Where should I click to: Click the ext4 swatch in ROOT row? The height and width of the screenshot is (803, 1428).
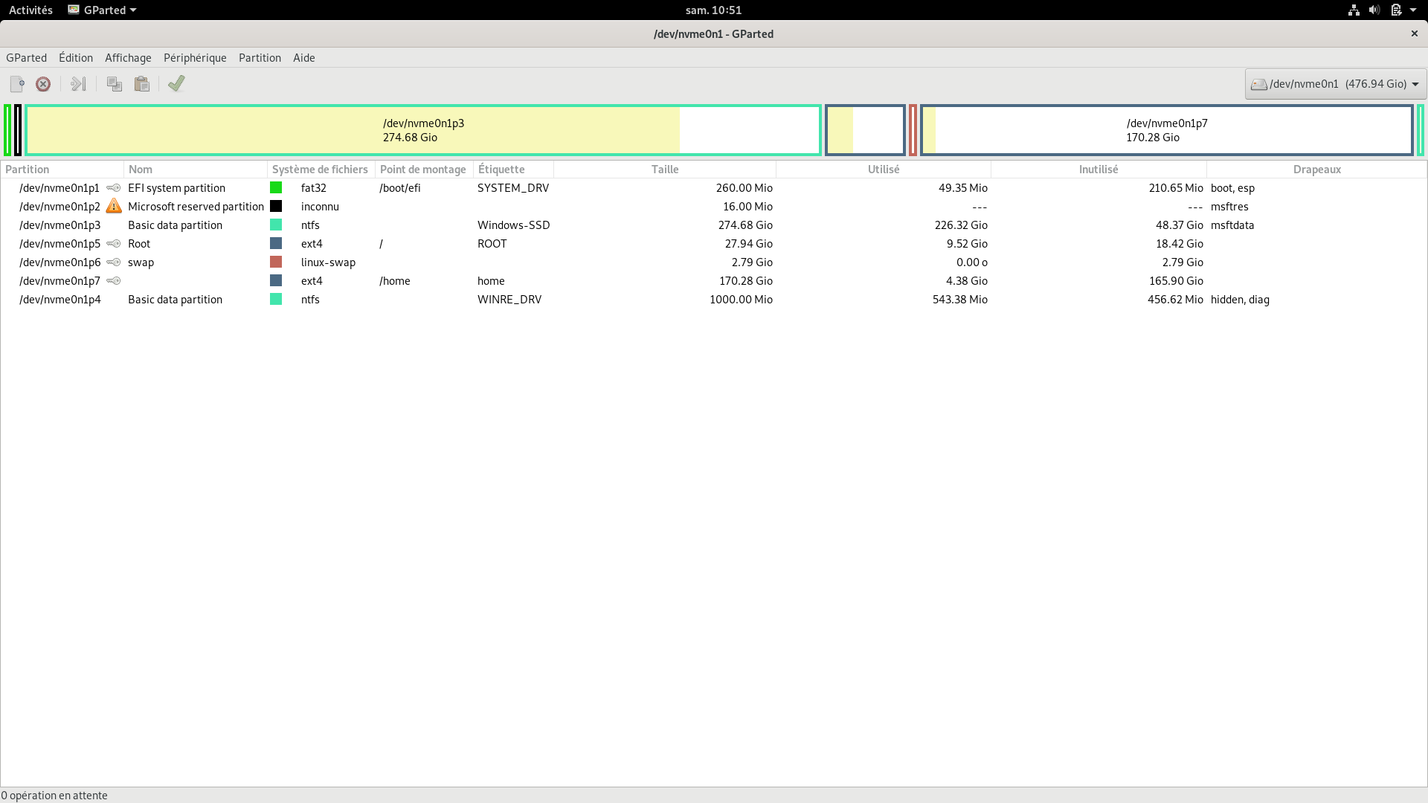pyautogui.click(x=276, y=243)
